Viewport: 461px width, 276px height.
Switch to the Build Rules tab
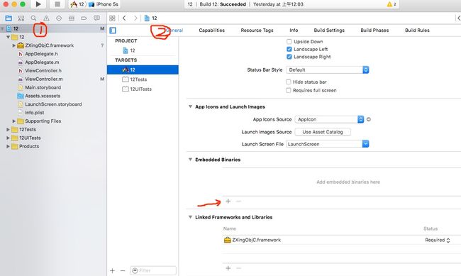coord(417,31)
